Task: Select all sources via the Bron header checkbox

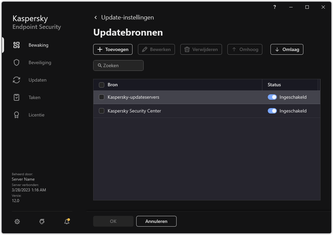Action: [101, 85]
